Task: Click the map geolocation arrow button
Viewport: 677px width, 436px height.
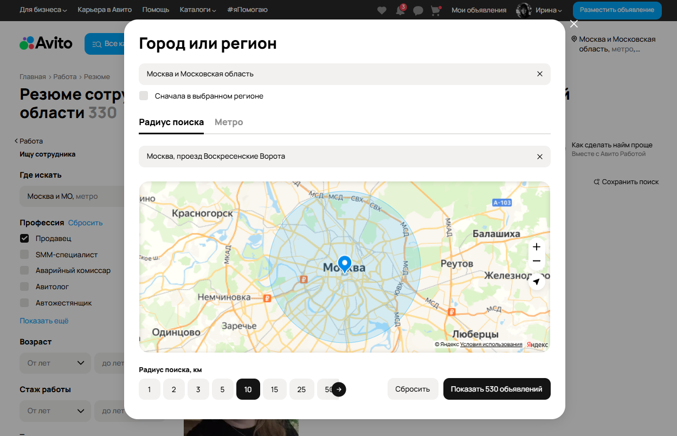Action: click(536, 282)
